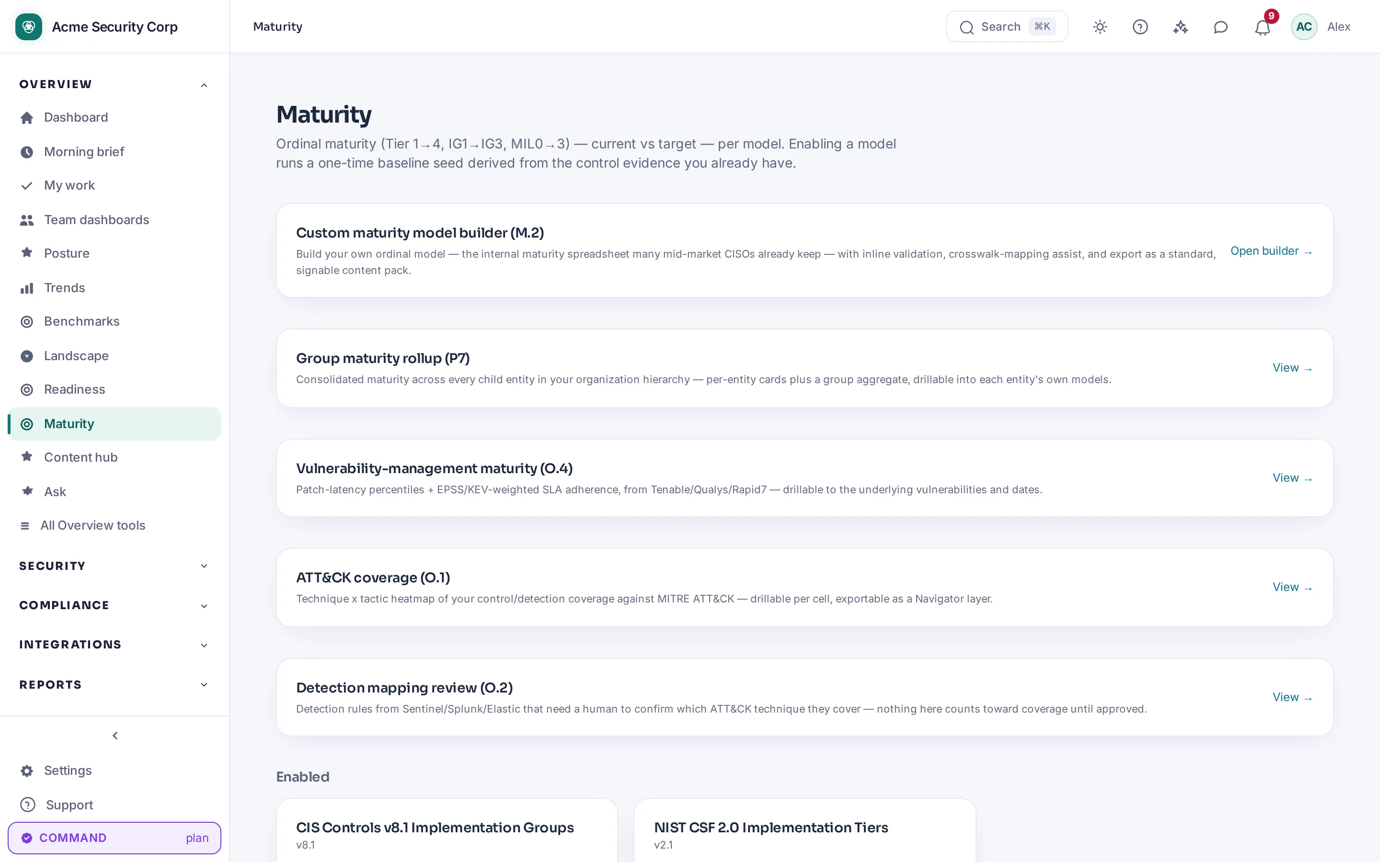Click the Trends bar chart icon

(27, 288)
